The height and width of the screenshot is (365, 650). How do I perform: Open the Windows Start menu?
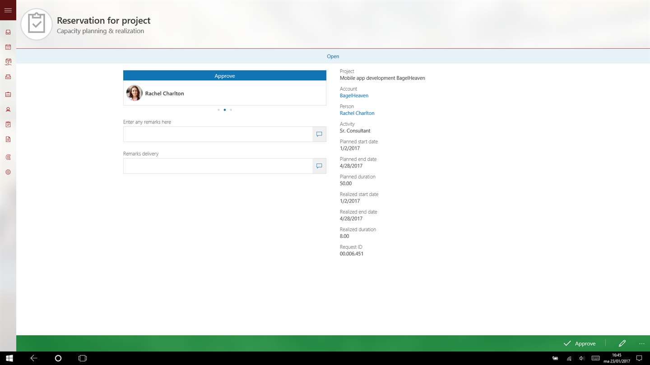pos(9,358)
